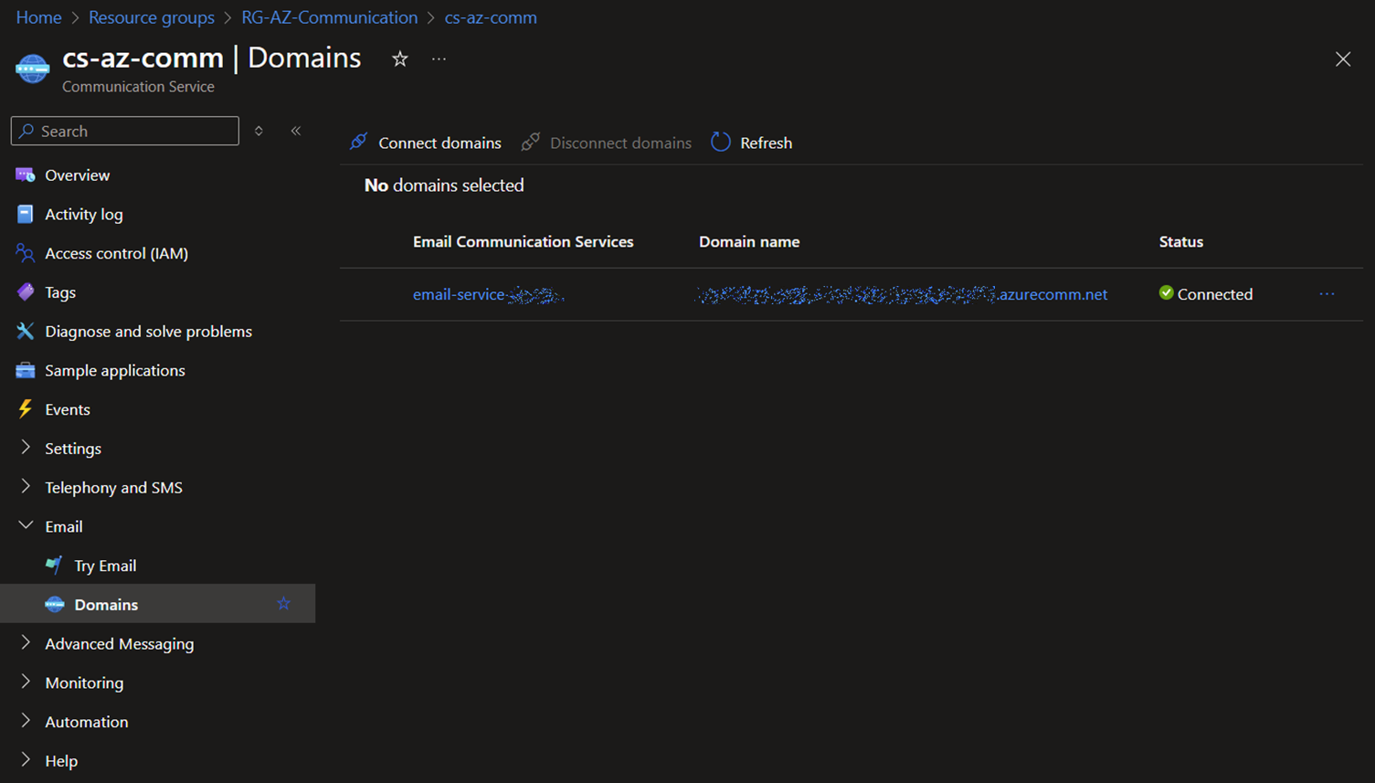Click the Activity log icon
Screen dimensions: 1375x783
point(25,214)
